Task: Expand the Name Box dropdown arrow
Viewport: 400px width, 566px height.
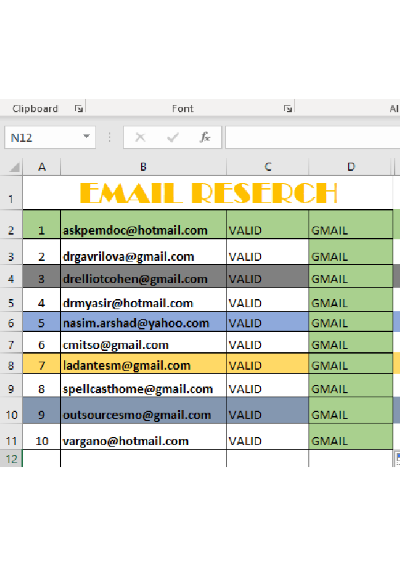Action: point(86,137)
